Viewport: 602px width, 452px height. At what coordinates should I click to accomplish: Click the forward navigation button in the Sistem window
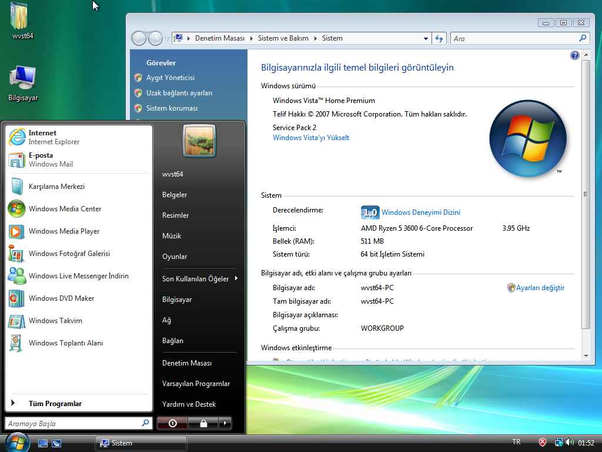pos(155,38)
